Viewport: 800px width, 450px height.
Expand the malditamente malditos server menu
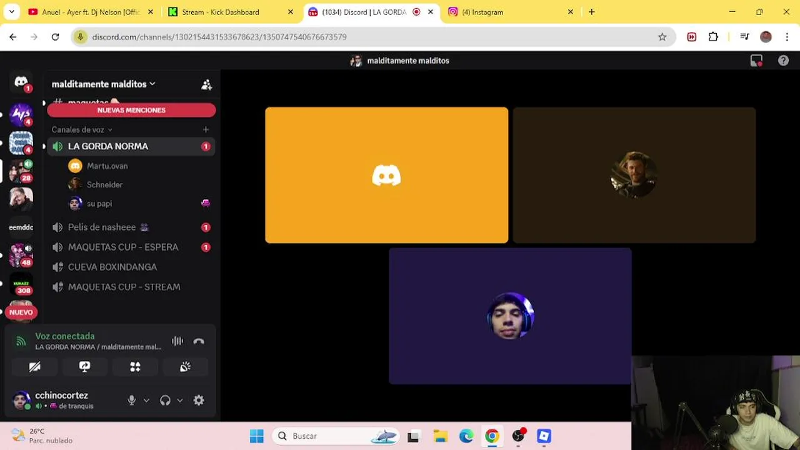(103, 84)
